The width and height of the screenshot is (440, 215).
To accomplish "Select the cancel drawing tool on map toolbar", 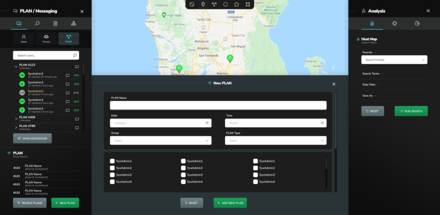I will (192, 5).
